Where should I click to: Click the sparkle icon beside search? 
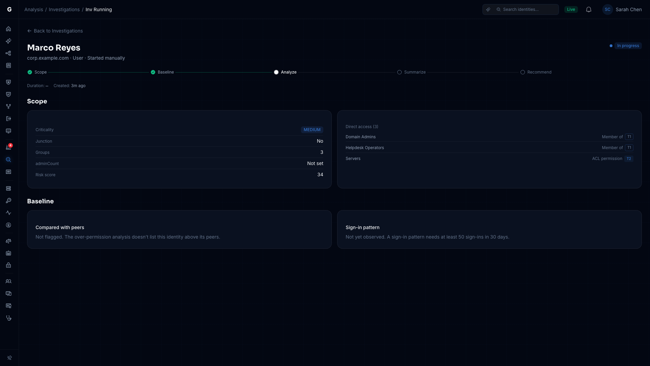coord(488,9)
